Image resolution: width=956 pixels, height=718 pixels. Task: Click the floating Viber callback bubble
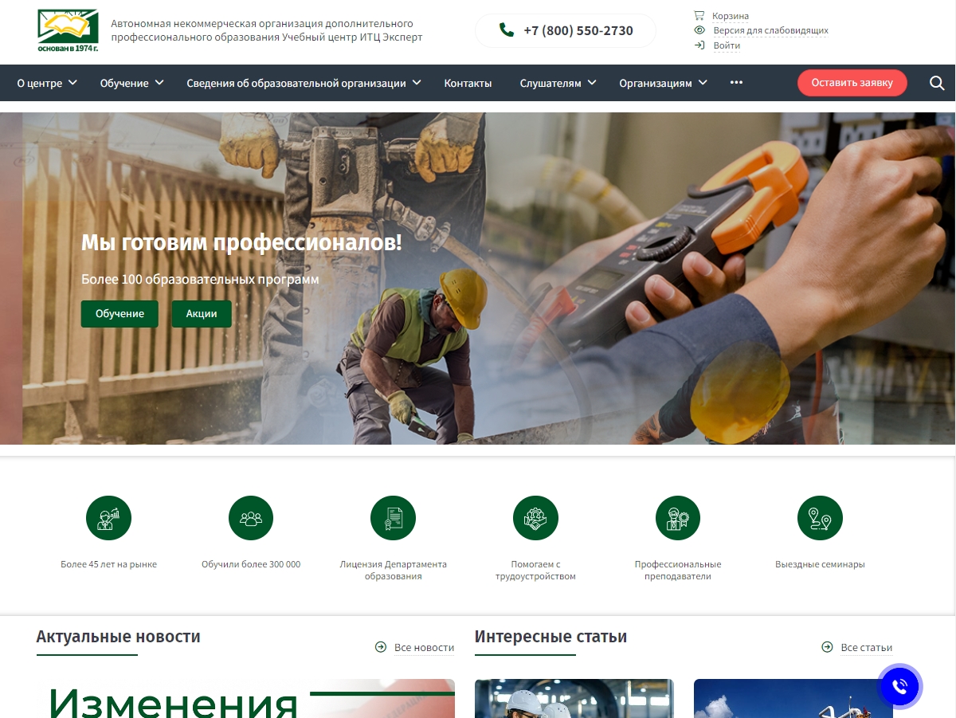pyautogui.click(x=899, y=686)
